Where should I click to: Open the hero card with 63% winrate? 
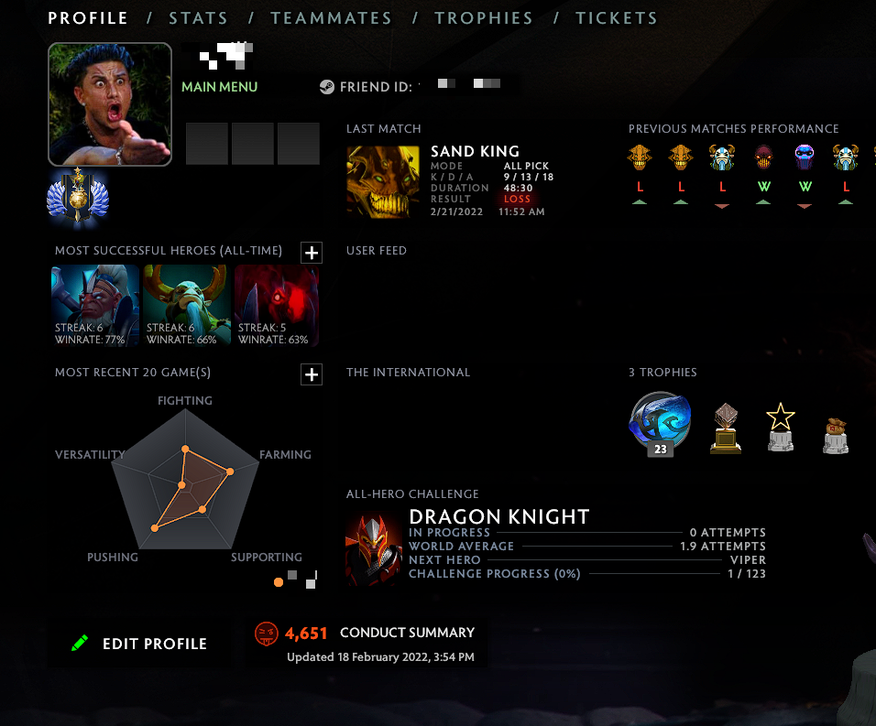click(277, 306)
